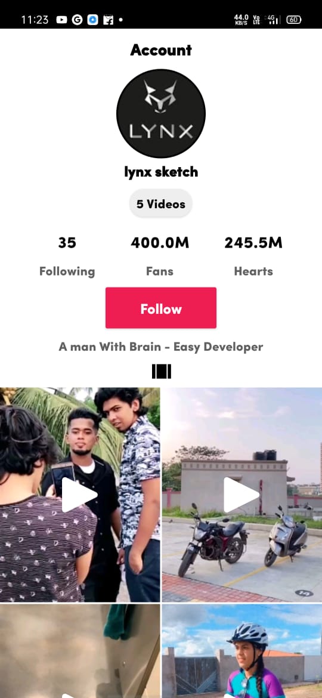View the 400.0M Fans list

pos(160,256)
